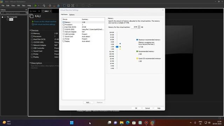224x126 pixels.
Task: Select Display row in device list
Action: (x=83, y=41)
